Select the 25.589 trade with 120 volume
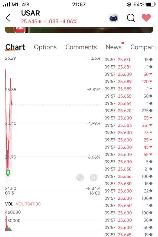The height and width of the screenshot is (237, 158). point(128,82)
